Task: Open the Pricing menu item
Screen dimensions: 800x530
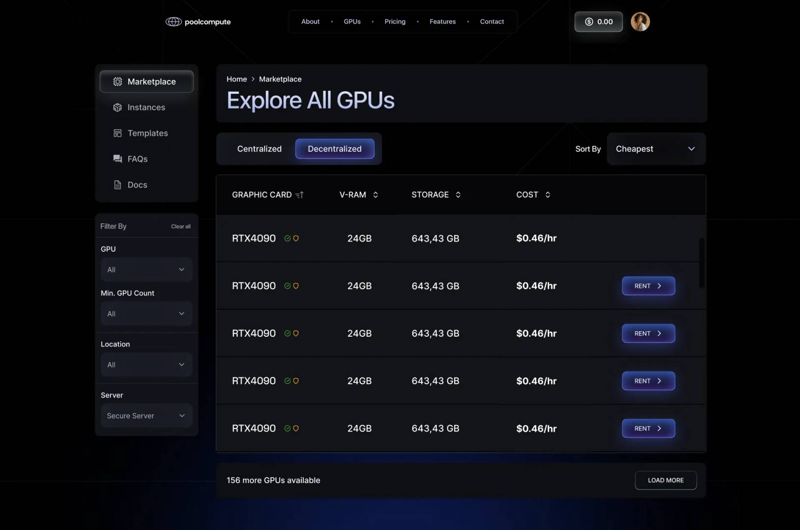Action: click(395, 22)
